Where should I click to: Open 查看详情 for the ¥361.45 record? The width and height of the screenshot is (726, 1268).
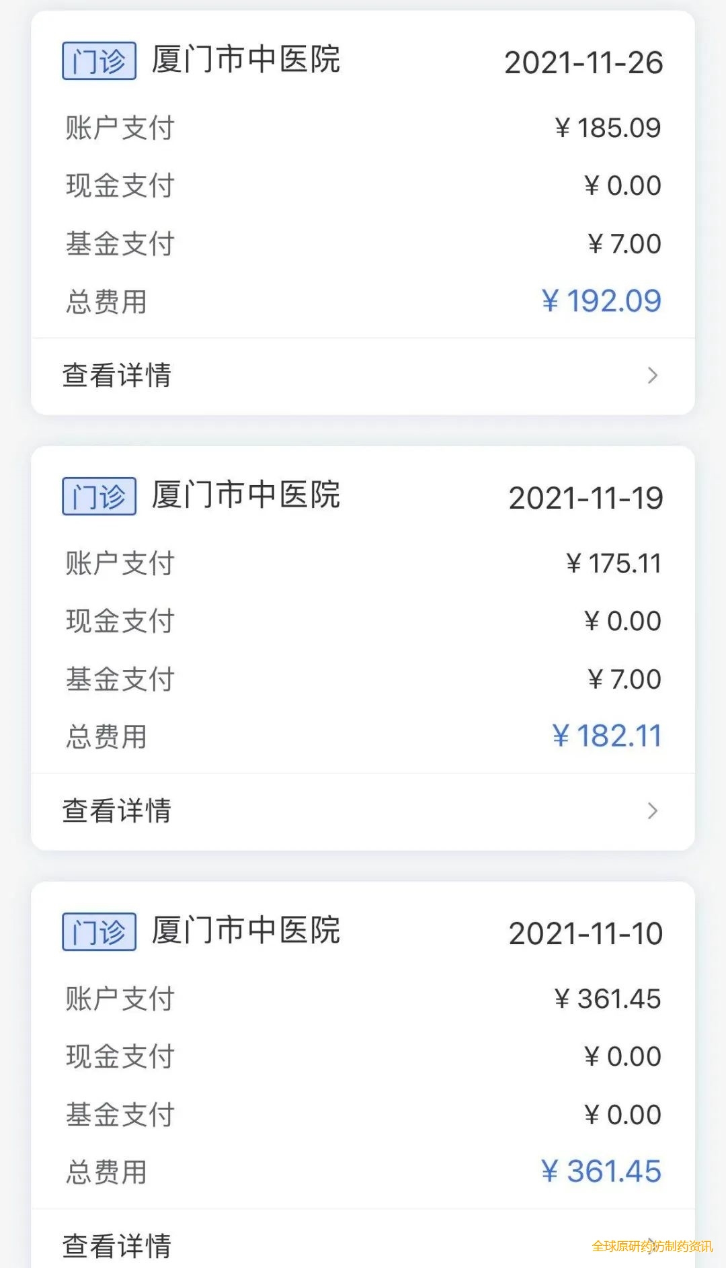[117, 1245]
